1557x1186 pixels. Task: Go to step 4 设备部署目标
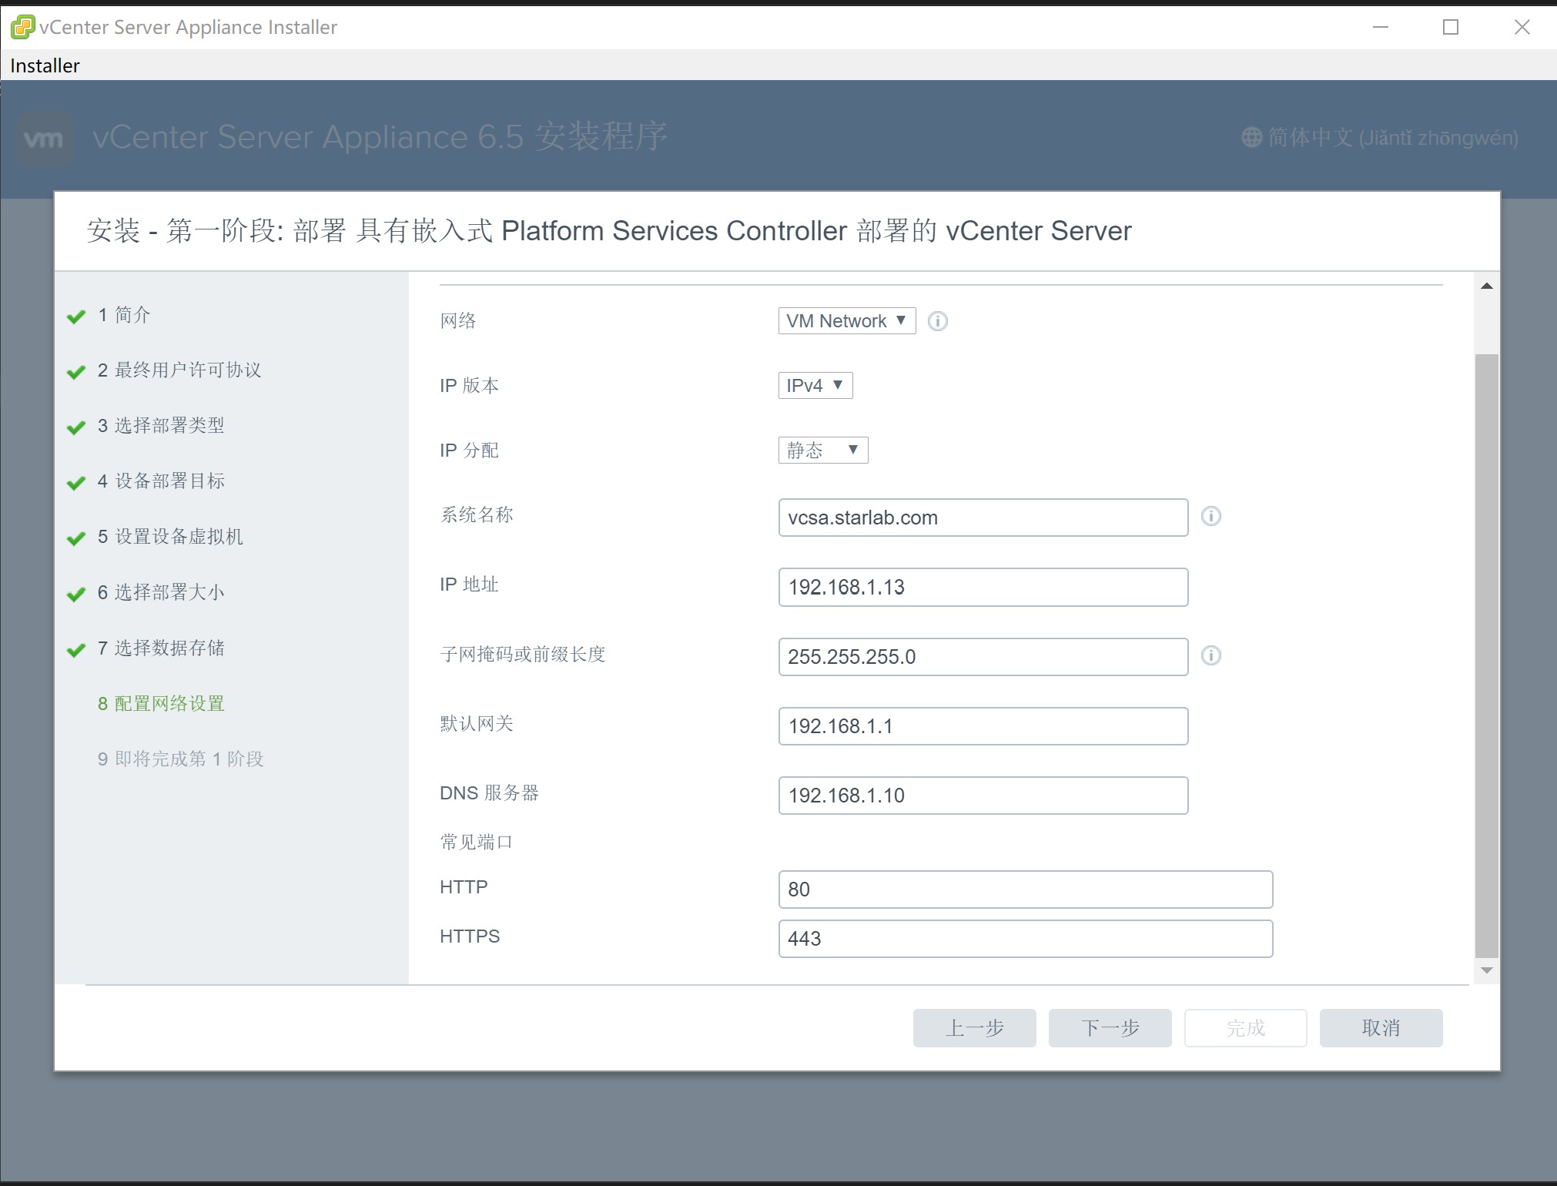pos(161,481)
